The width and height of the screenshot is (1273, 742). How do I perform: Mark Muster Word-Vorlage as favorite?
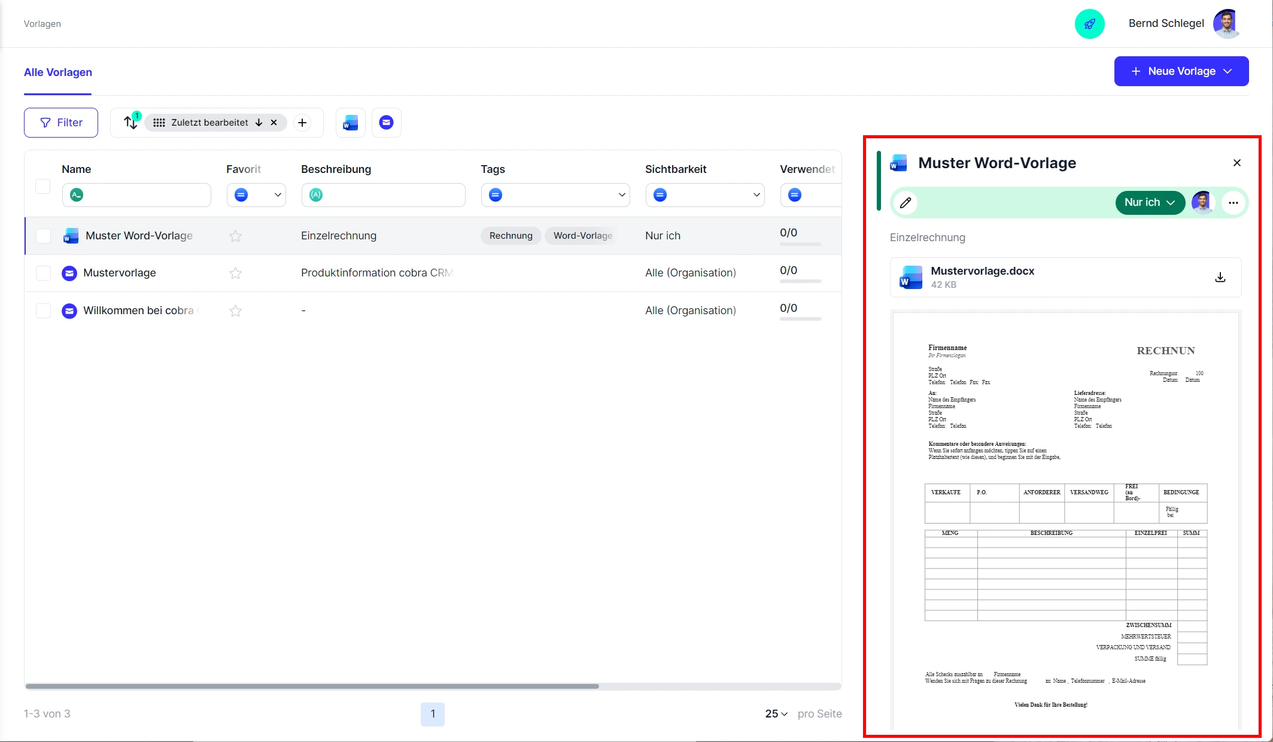[x=236, y=236]
